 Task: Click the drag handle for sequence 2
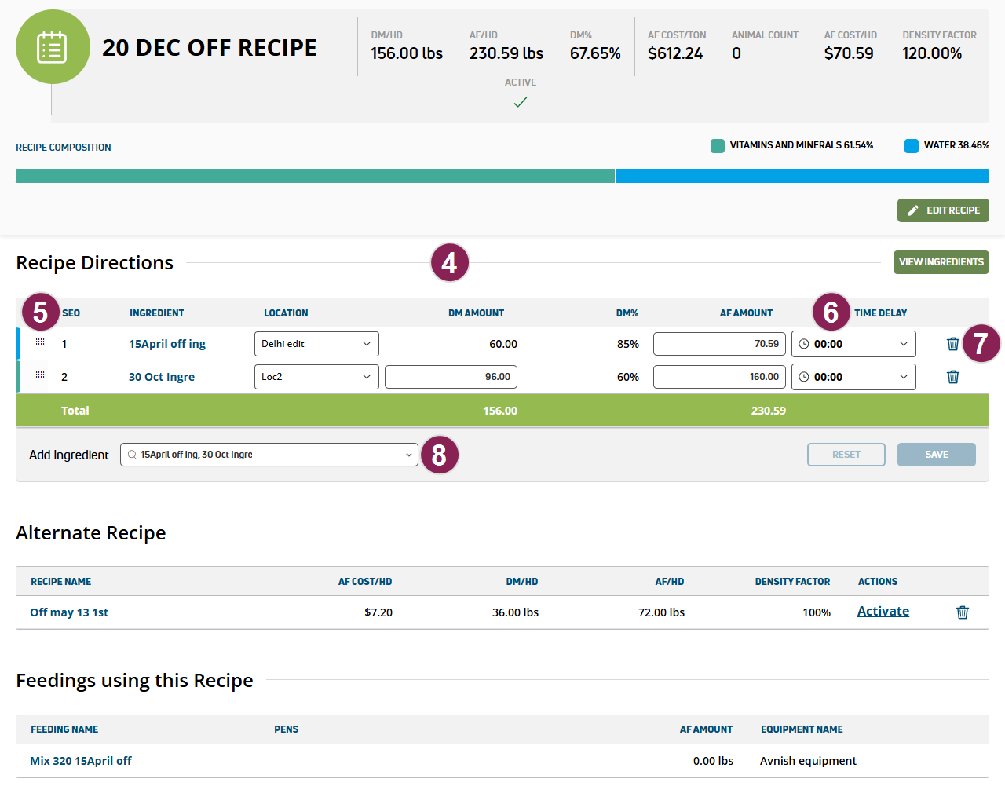40,375
